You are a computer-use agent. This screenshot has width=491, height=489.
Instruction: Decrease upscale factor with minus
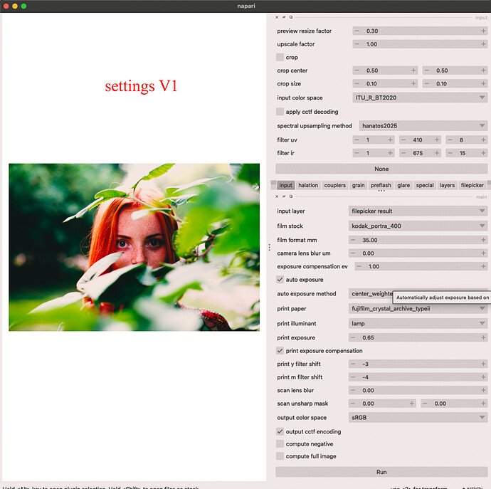[x=357, y=44]
